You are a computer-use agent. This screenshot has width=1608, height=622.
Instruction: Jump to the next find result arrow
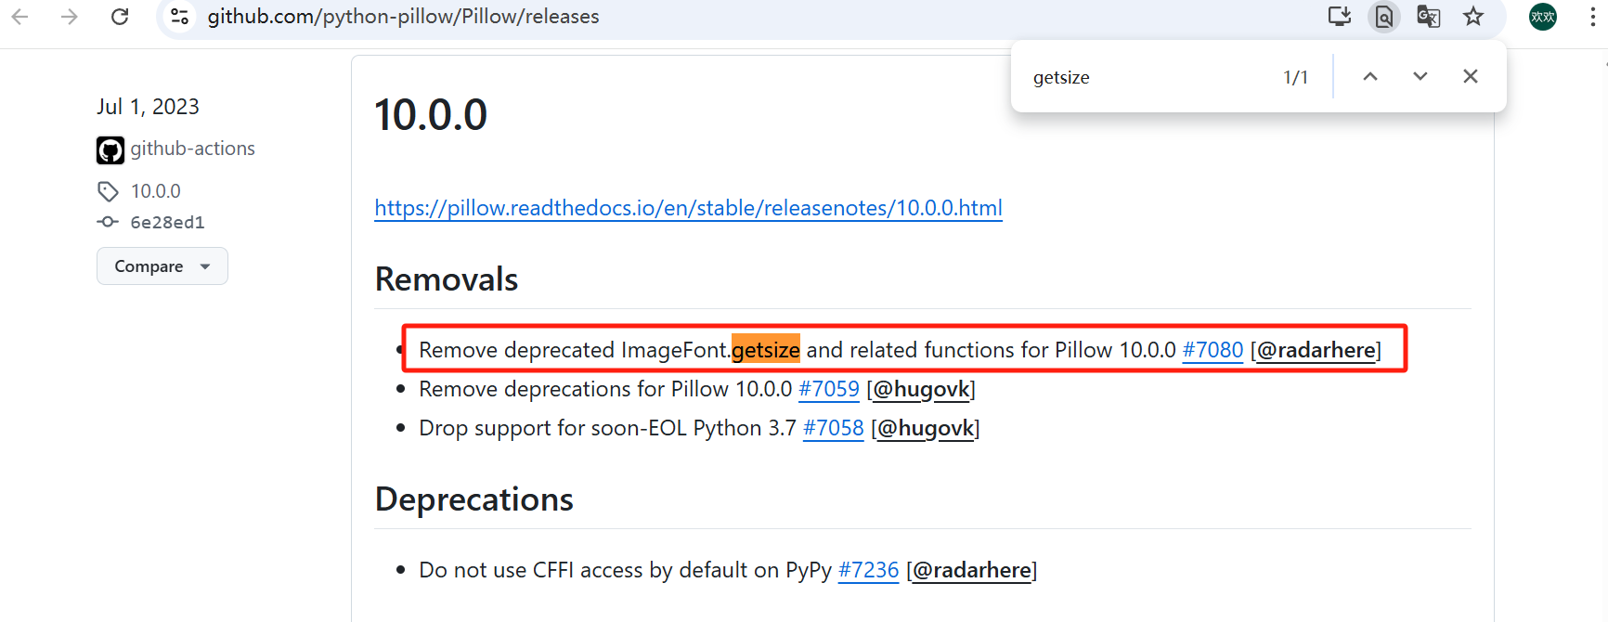pos(1420,76)
